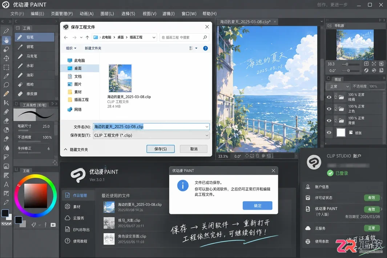This screenshot has height=258, width=387.
Task: Choose the 钢笔 pen sub tool
Action: pos(35,47)
